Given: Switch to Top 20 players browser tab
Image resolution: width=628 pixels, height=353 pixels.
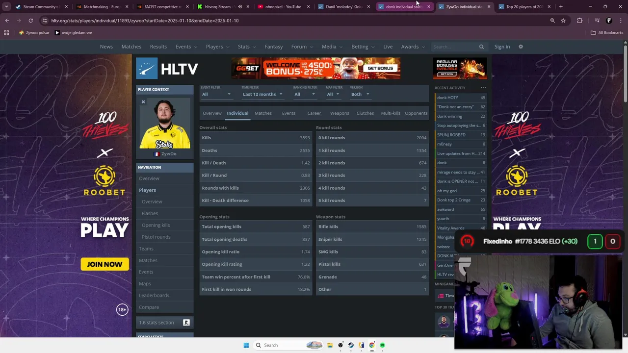Looking at the screenshot, I should point(524,7).
